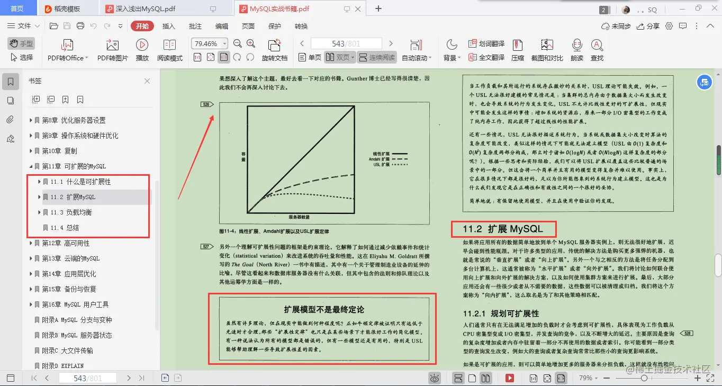Image resolution: width=722 pixels, height=386 pixels.
Task: Click the eye-protection mode icon in the status bar
Action: point(435,378)
